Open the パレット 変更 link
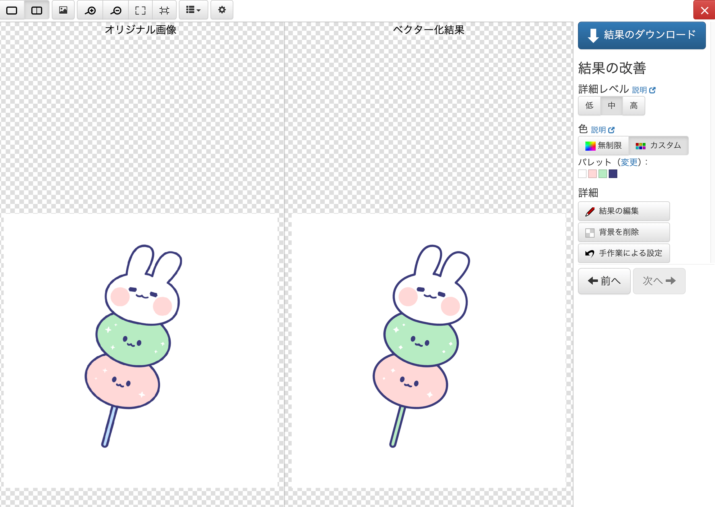This screenshot has width=715, height=507. (629, 162)
